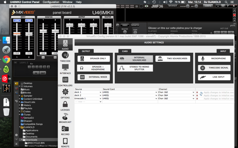Toggle mute M under monitor channel 1
The image size is (238, 148).
pyautogui.click(x=43, y=57)
